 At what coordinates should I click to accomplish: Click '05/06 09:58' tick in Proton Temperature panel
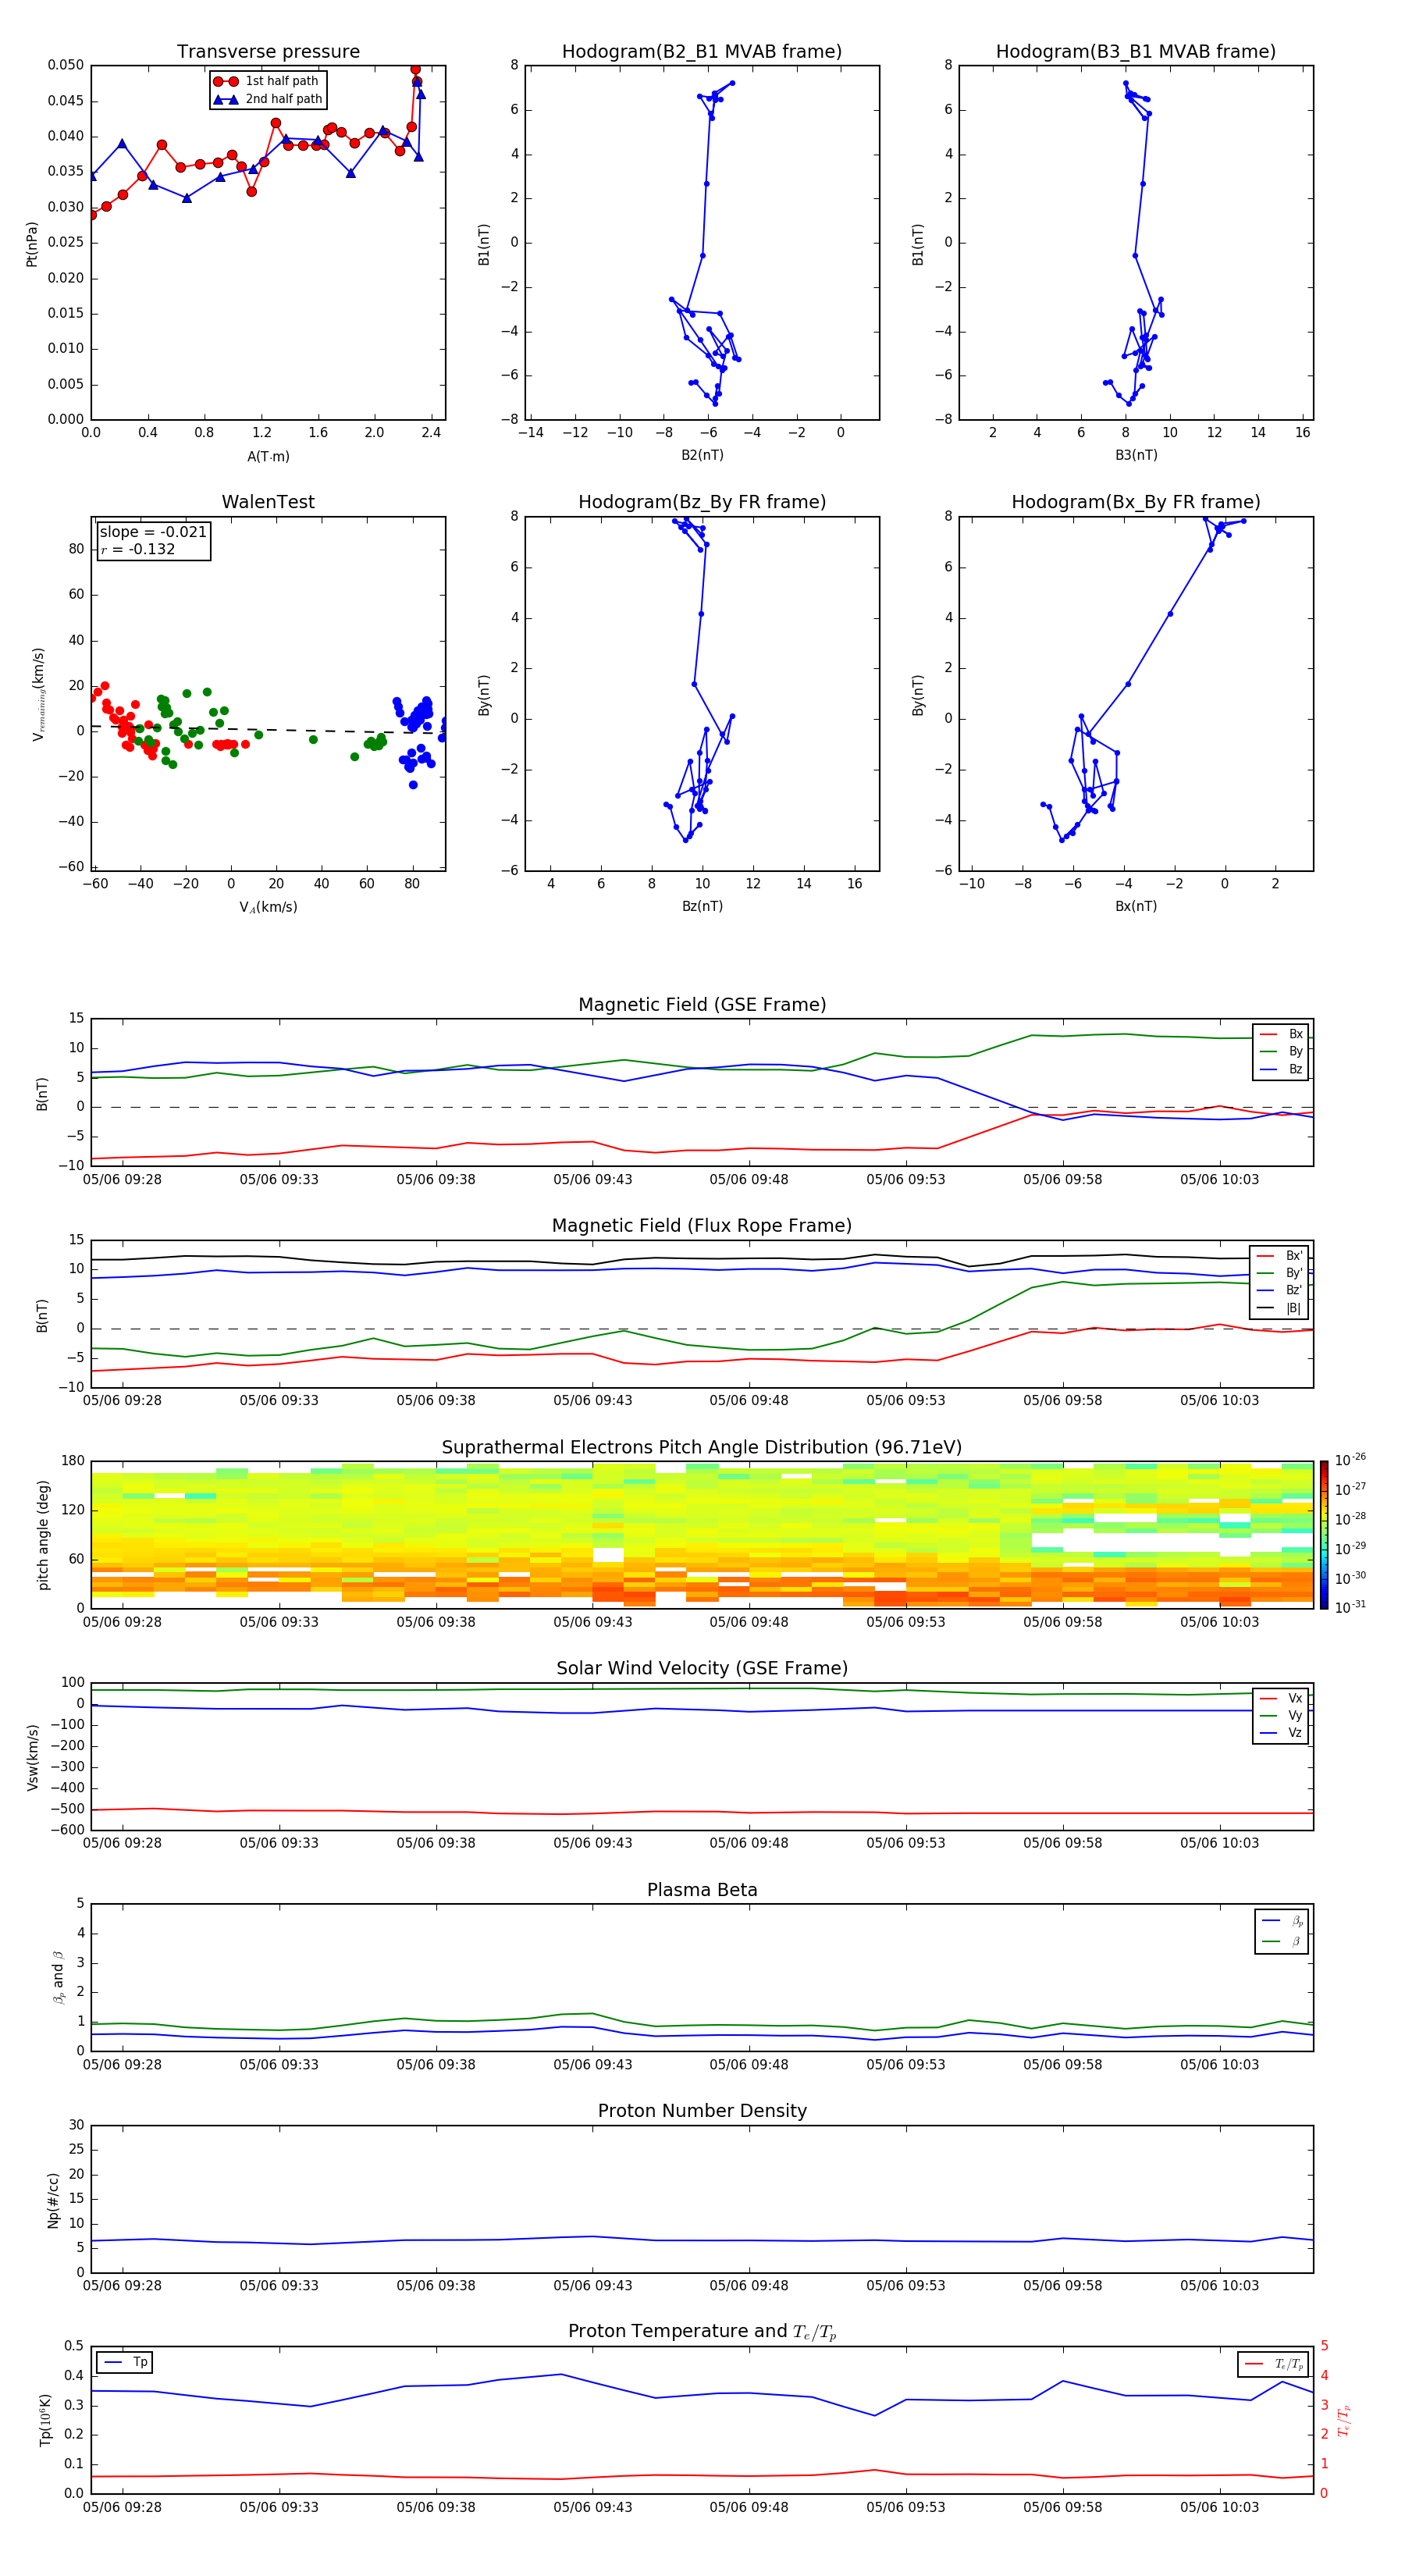point(1062,2507)
